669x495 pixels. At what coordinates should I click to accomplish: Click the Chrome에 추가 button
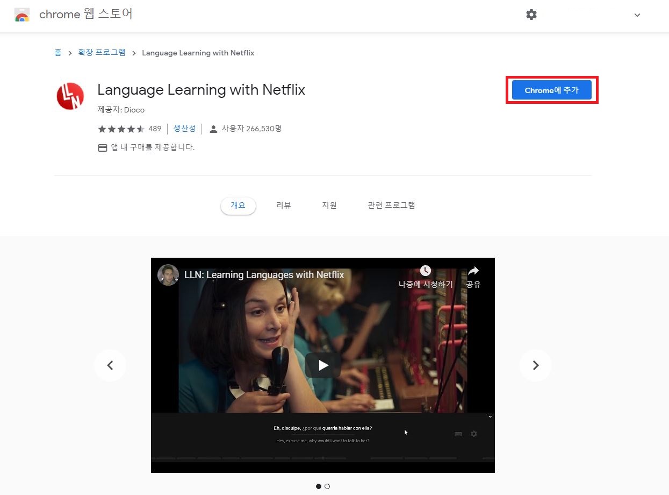(x=551, y=90)
